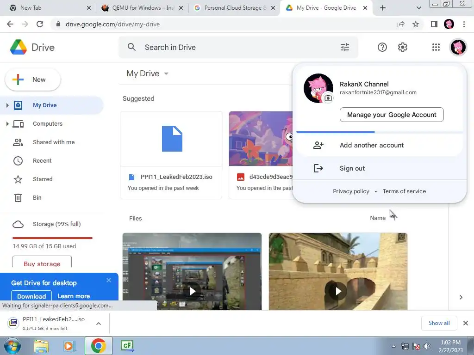This screenshot has height=355, width=474.
Task: Click the magnifier search icon
Action: [x=131, y=47]
